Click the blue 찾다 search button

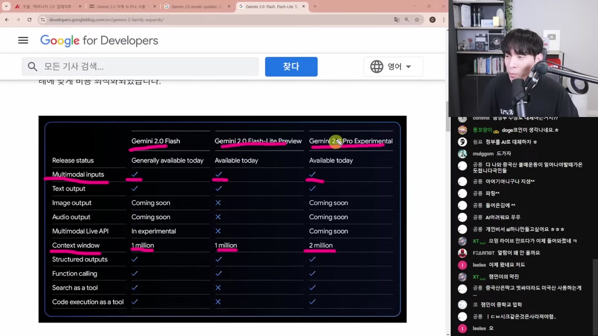[291, 67]
